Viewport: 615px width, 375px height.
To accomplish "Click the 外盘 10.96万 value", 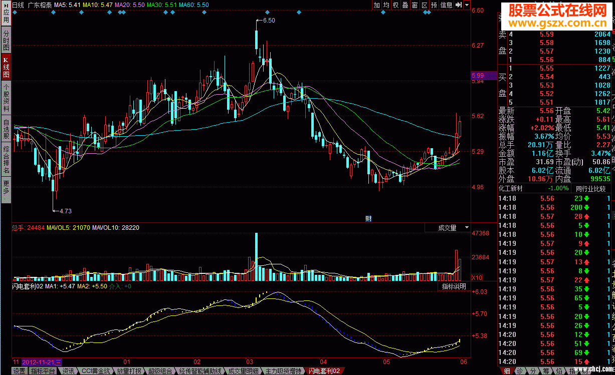I will coord(540,178).
